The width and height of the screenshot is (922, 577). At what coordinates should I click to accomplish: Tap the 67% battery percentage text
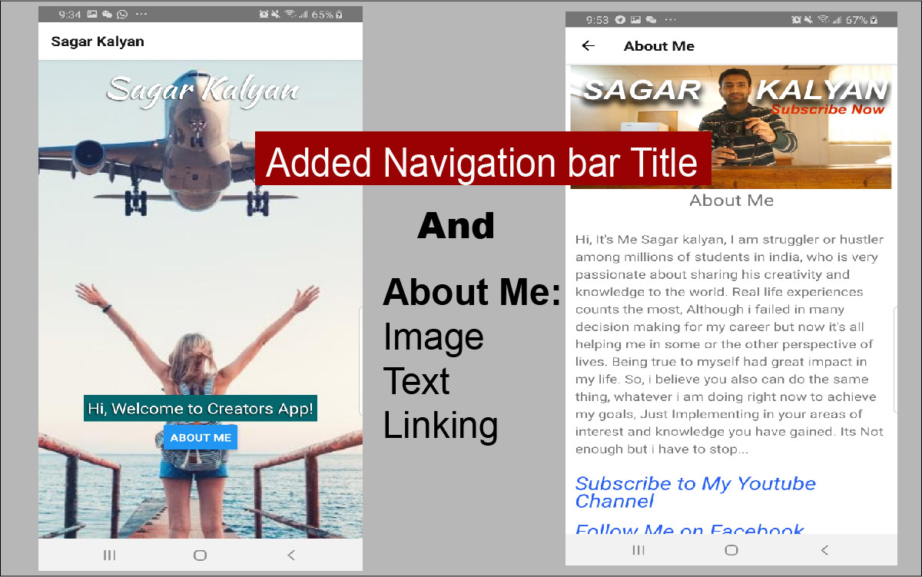coord(857,20)
